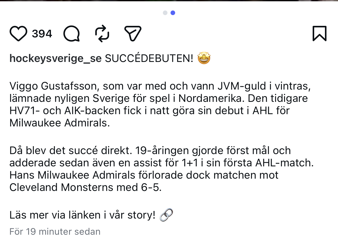Tap the repost arrows icon
This screenshot has width=338, height=237.
tap(102, 34)
